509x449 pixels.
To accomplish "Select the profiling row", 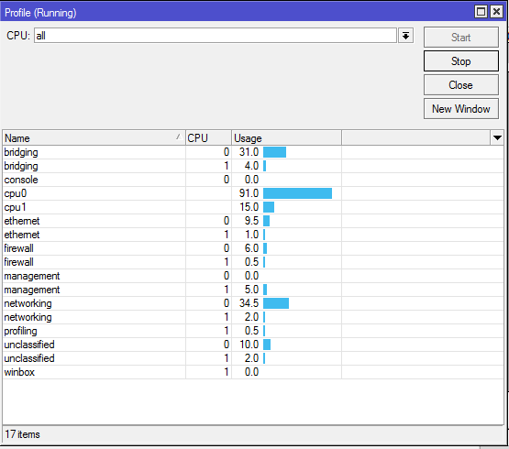I will tap(253, 331).
